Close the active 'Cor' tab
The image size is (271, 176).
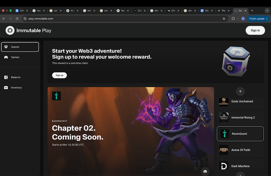pos(245,11)
